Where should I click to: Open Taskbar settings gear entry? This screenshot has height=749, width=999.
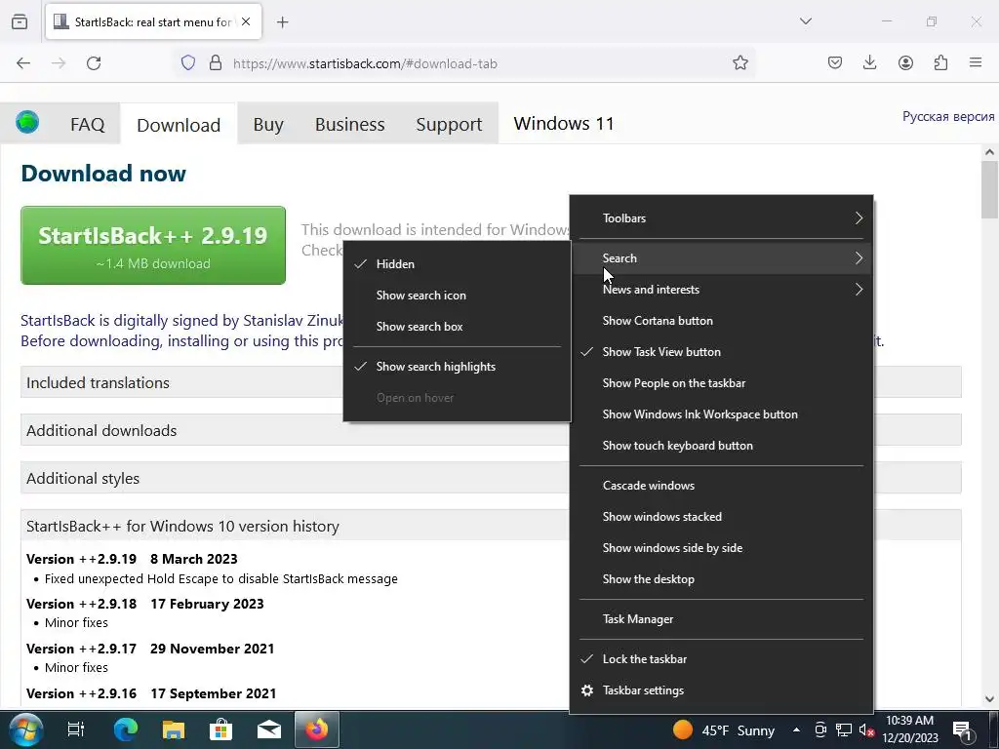(721, 690)
